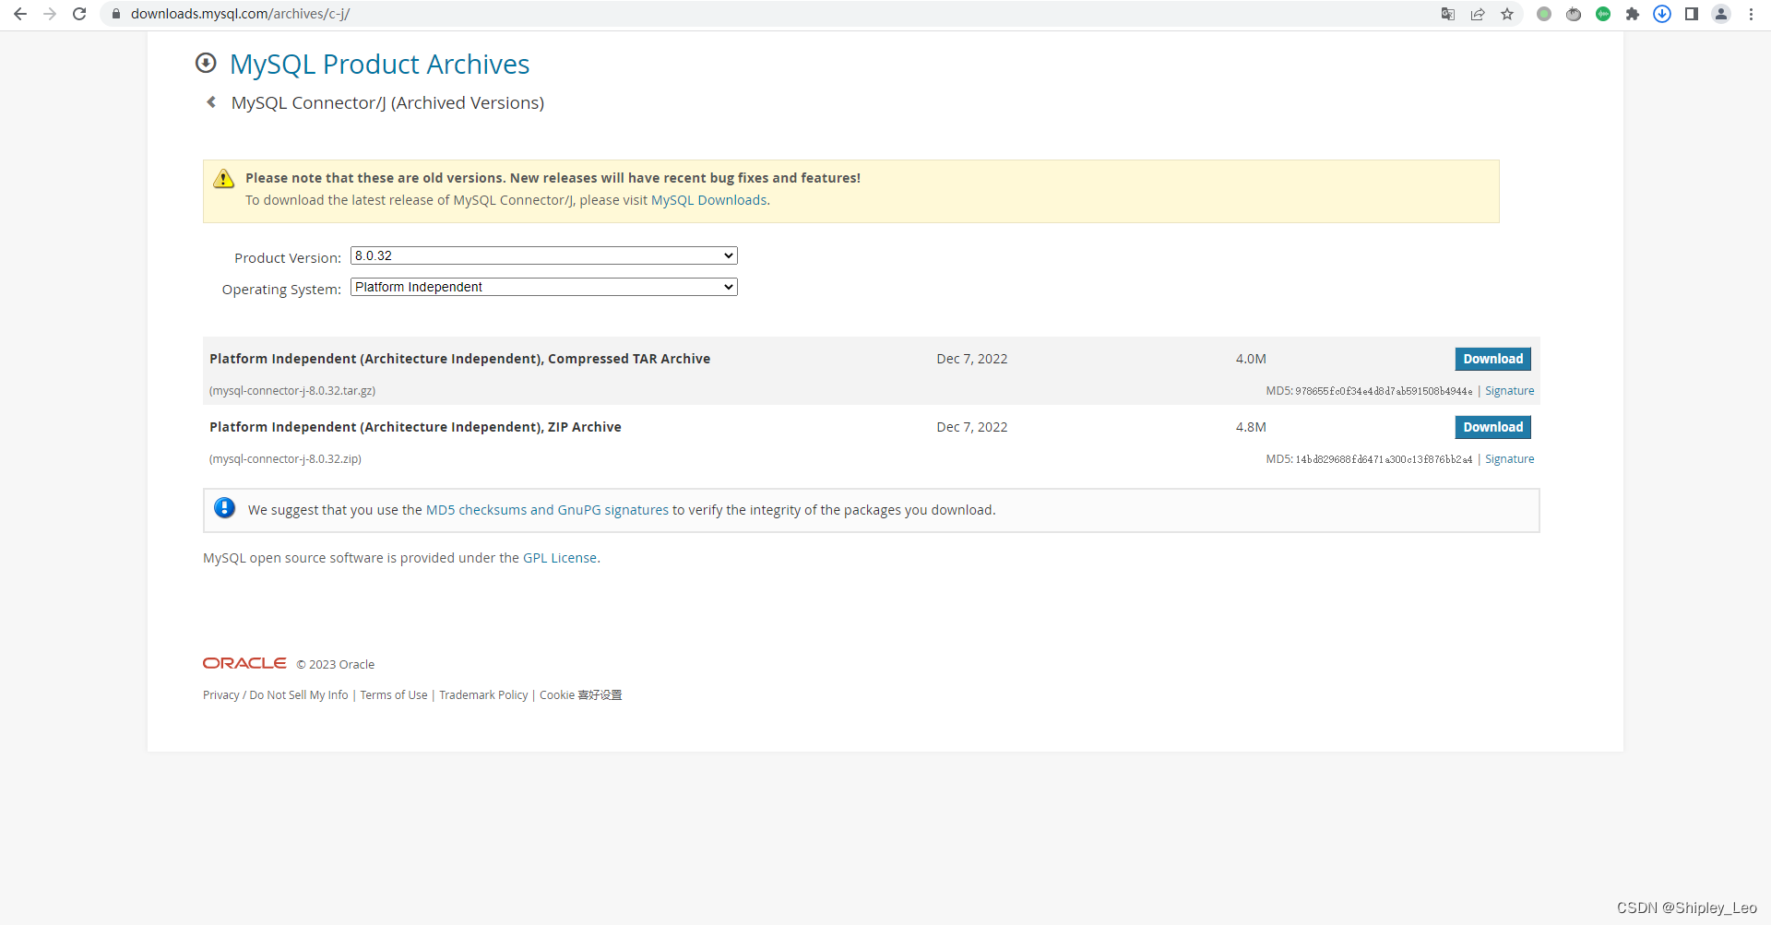Open the user profile avatar icon
This screenshot has height=925, width=1771.
coord(1721,14)
